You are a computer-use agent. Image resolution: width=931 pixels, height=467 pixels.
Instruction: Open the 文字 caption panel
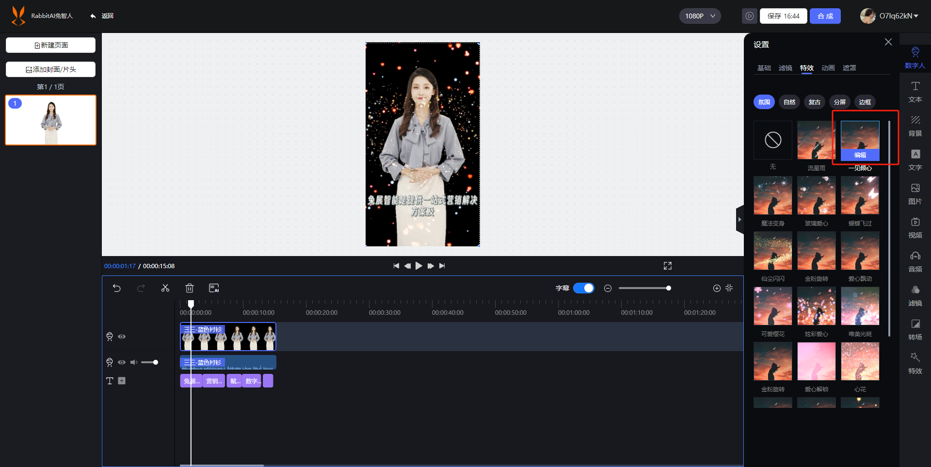click(x=915, y=160)
